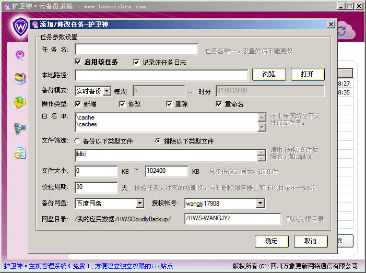Uncheck the 新增 operation type
This screenshot has width=366, height=273.
(78, 104)
